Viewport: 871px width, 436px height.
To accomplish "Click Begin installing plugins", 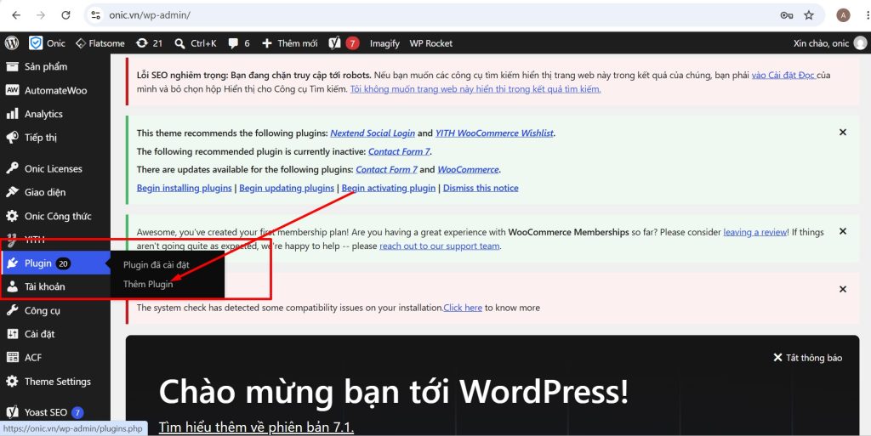I will point(184,188).
